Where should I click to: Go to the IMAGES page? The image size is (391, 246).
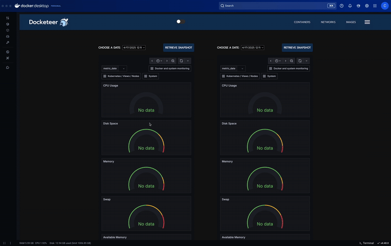coord(350,22)
